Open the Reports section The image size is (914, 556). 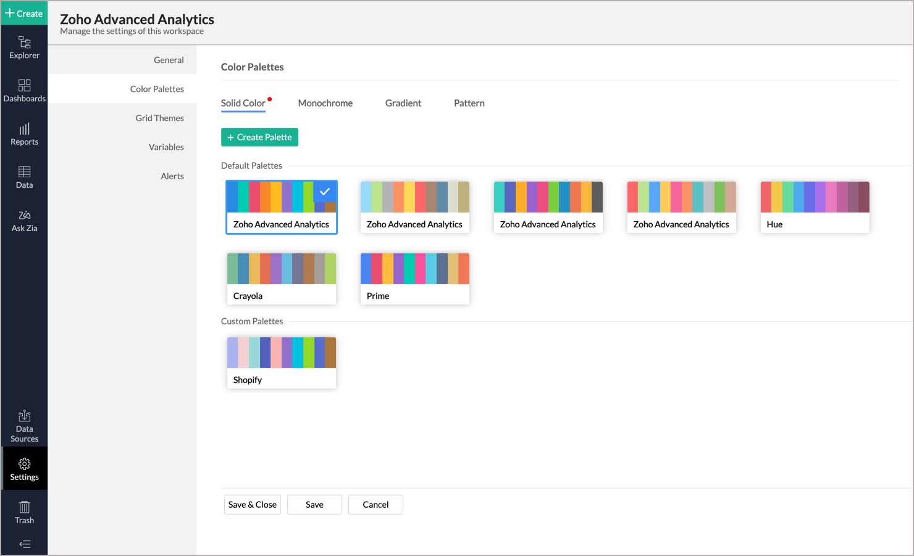click(x=24, y=133)
